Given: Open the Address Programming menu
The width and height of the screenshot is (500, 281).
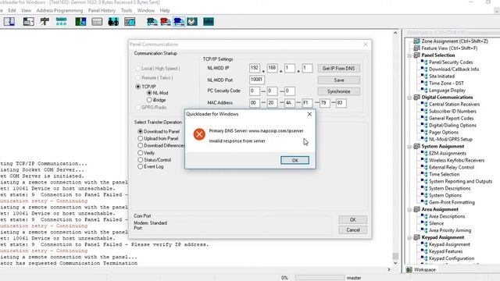Looking at the screenshot, I should (x=59, y=10).
